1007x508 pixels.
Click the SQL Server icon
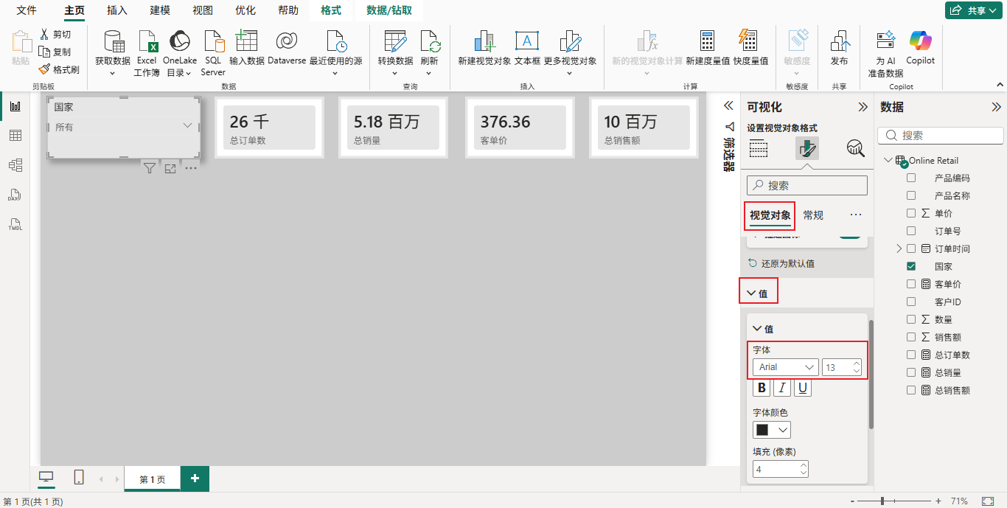pyautogui.click(x=213, y=41)
